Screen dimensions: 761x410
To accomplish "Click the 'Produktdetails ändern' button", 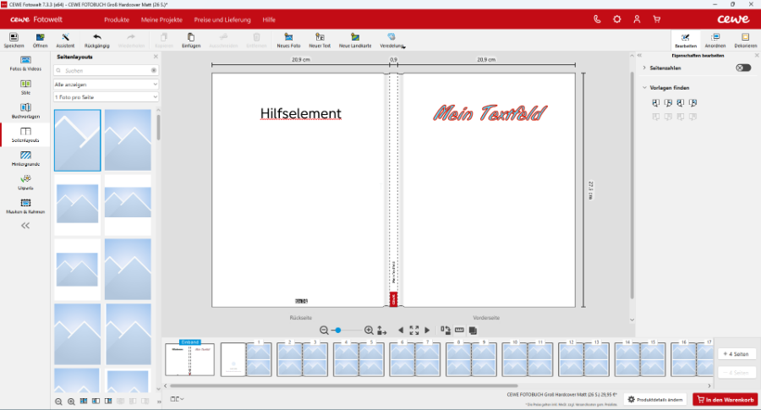I will point(655,399).
